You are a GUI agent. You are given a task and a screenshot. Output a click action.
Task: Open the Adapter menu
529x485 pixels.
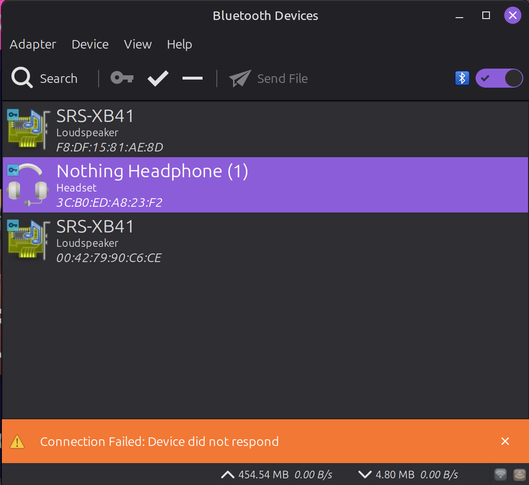33,44
